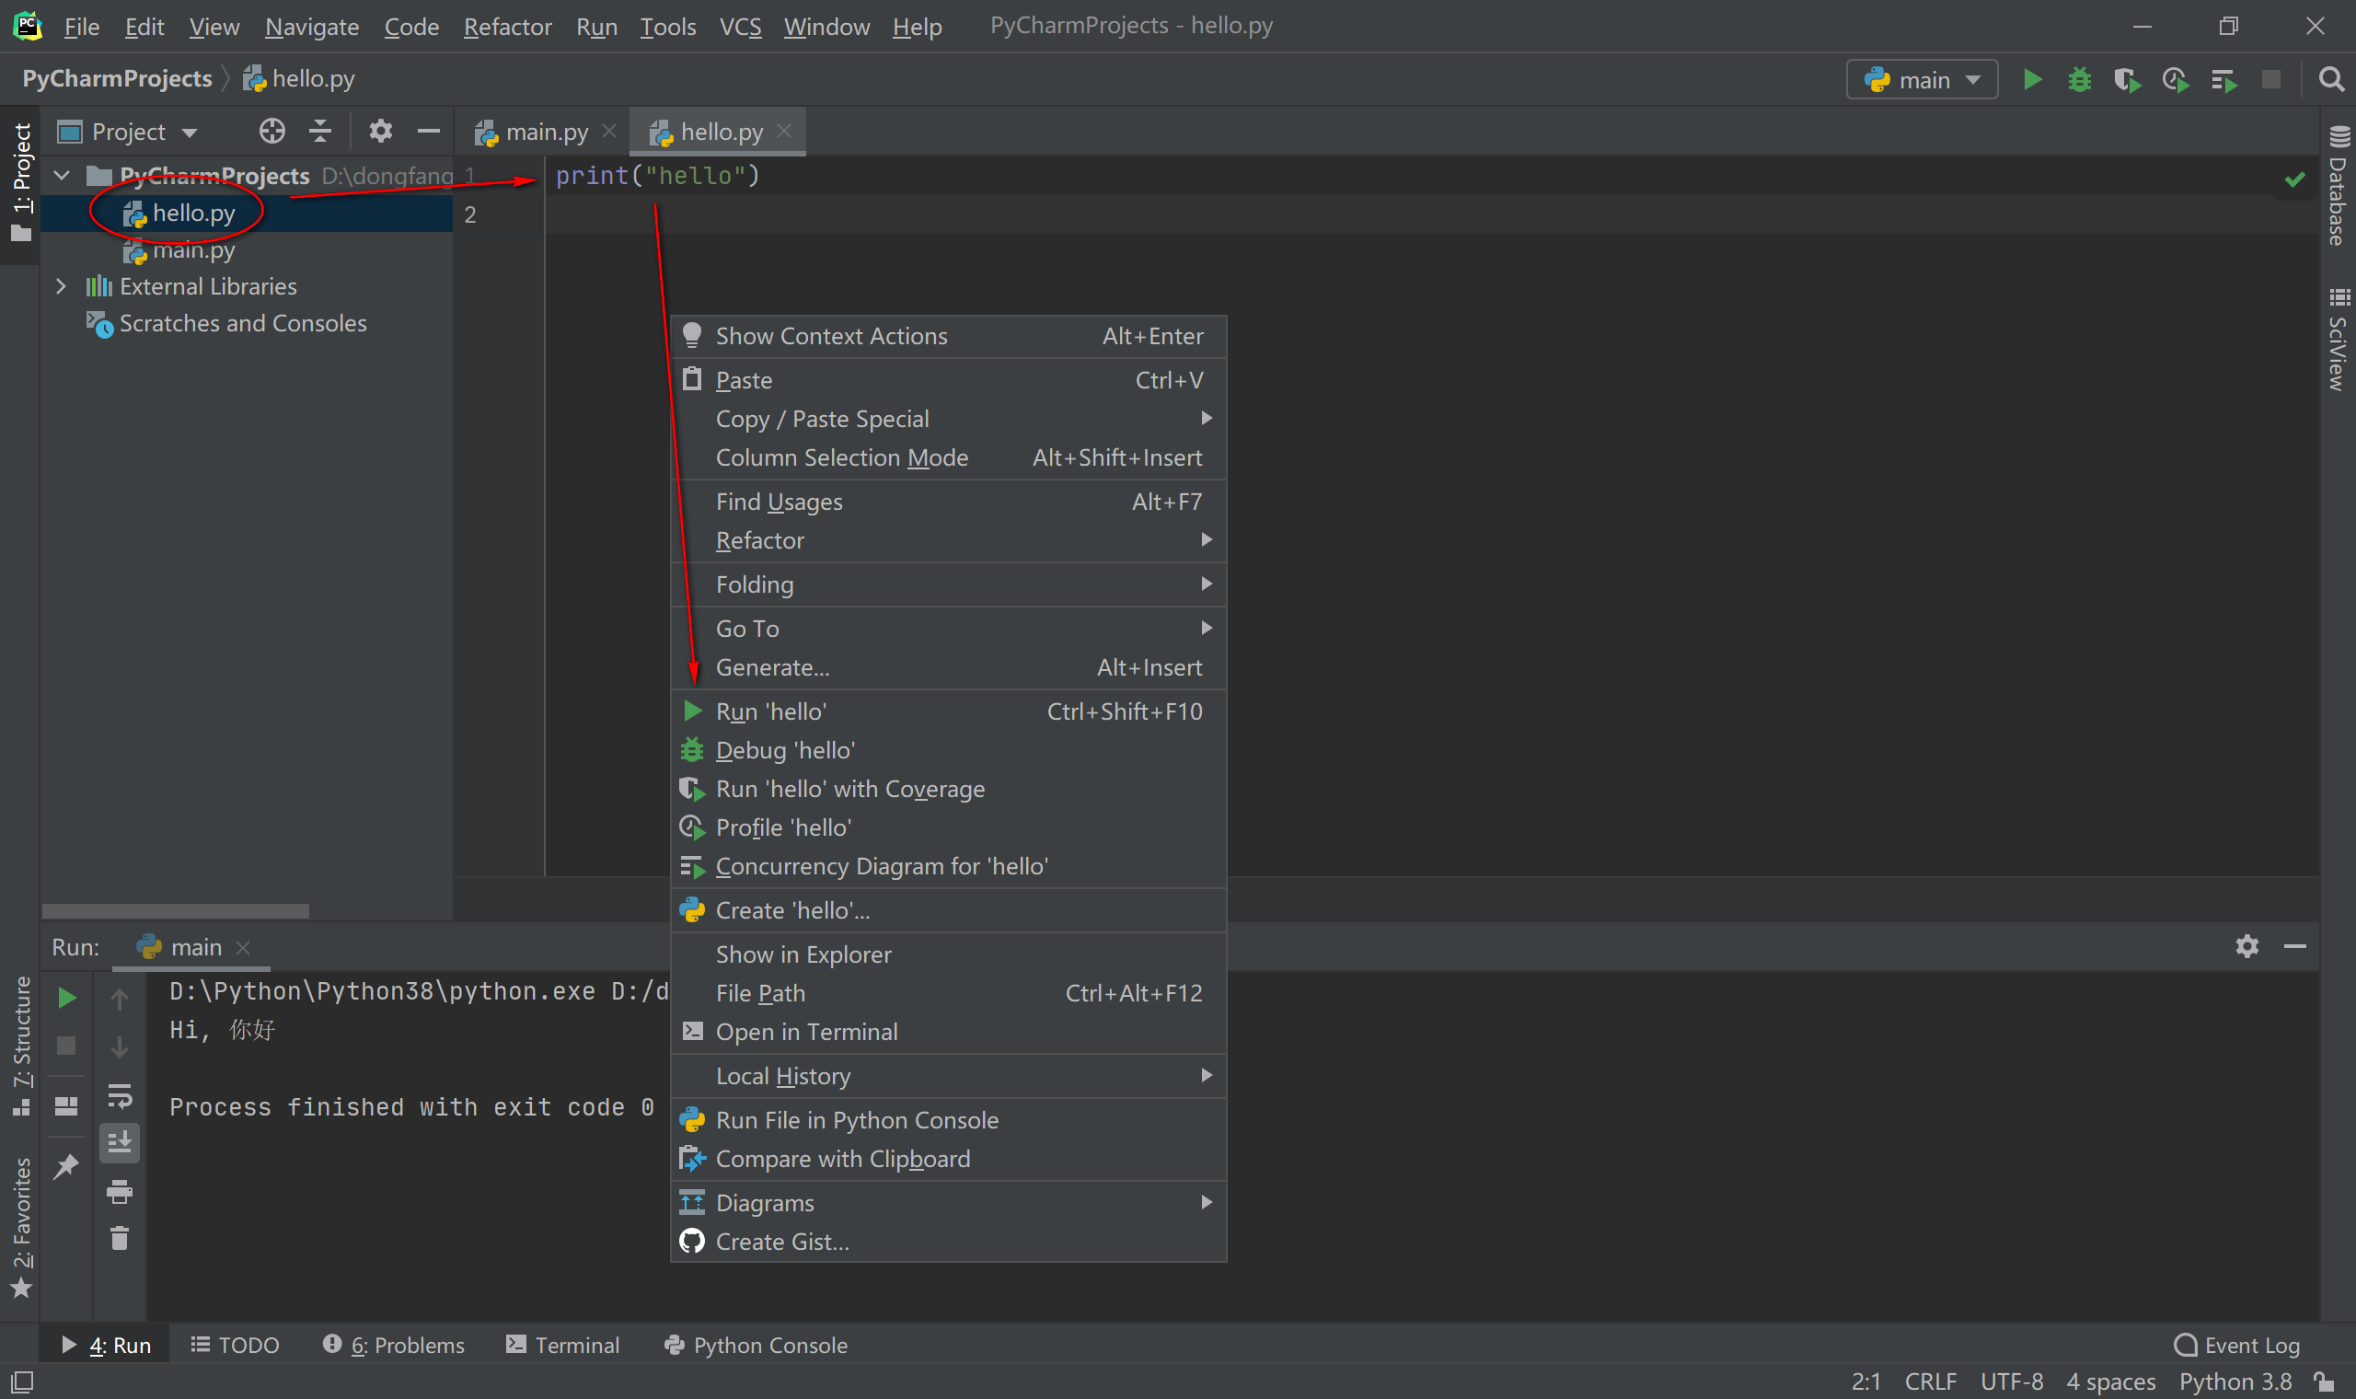Open the Refactor menu in the menu bar

click(x=507, y=27)
